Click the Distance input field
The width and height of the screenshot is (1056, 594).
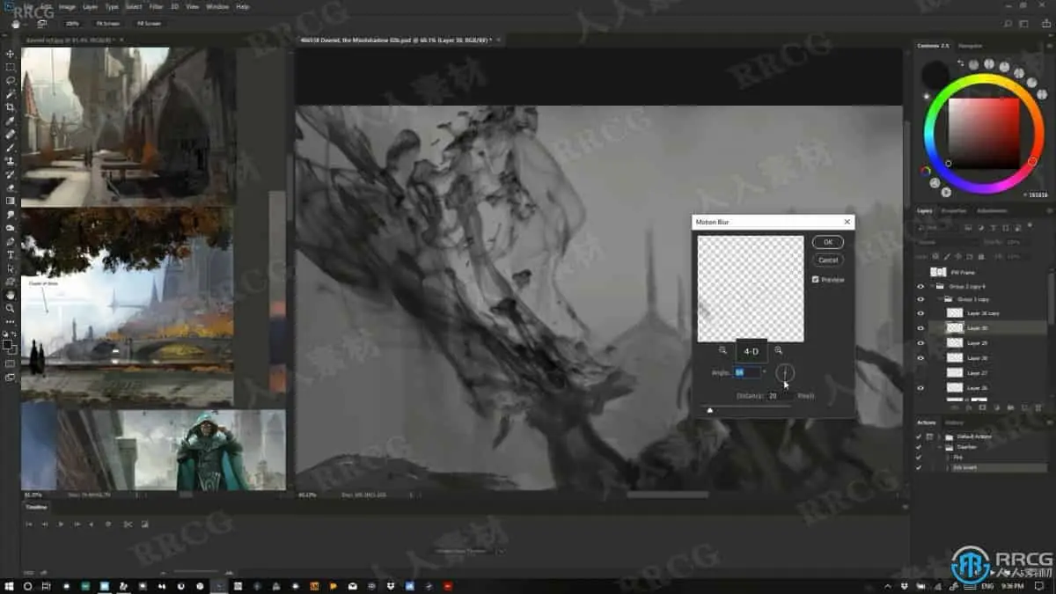[x=779, y=396]
